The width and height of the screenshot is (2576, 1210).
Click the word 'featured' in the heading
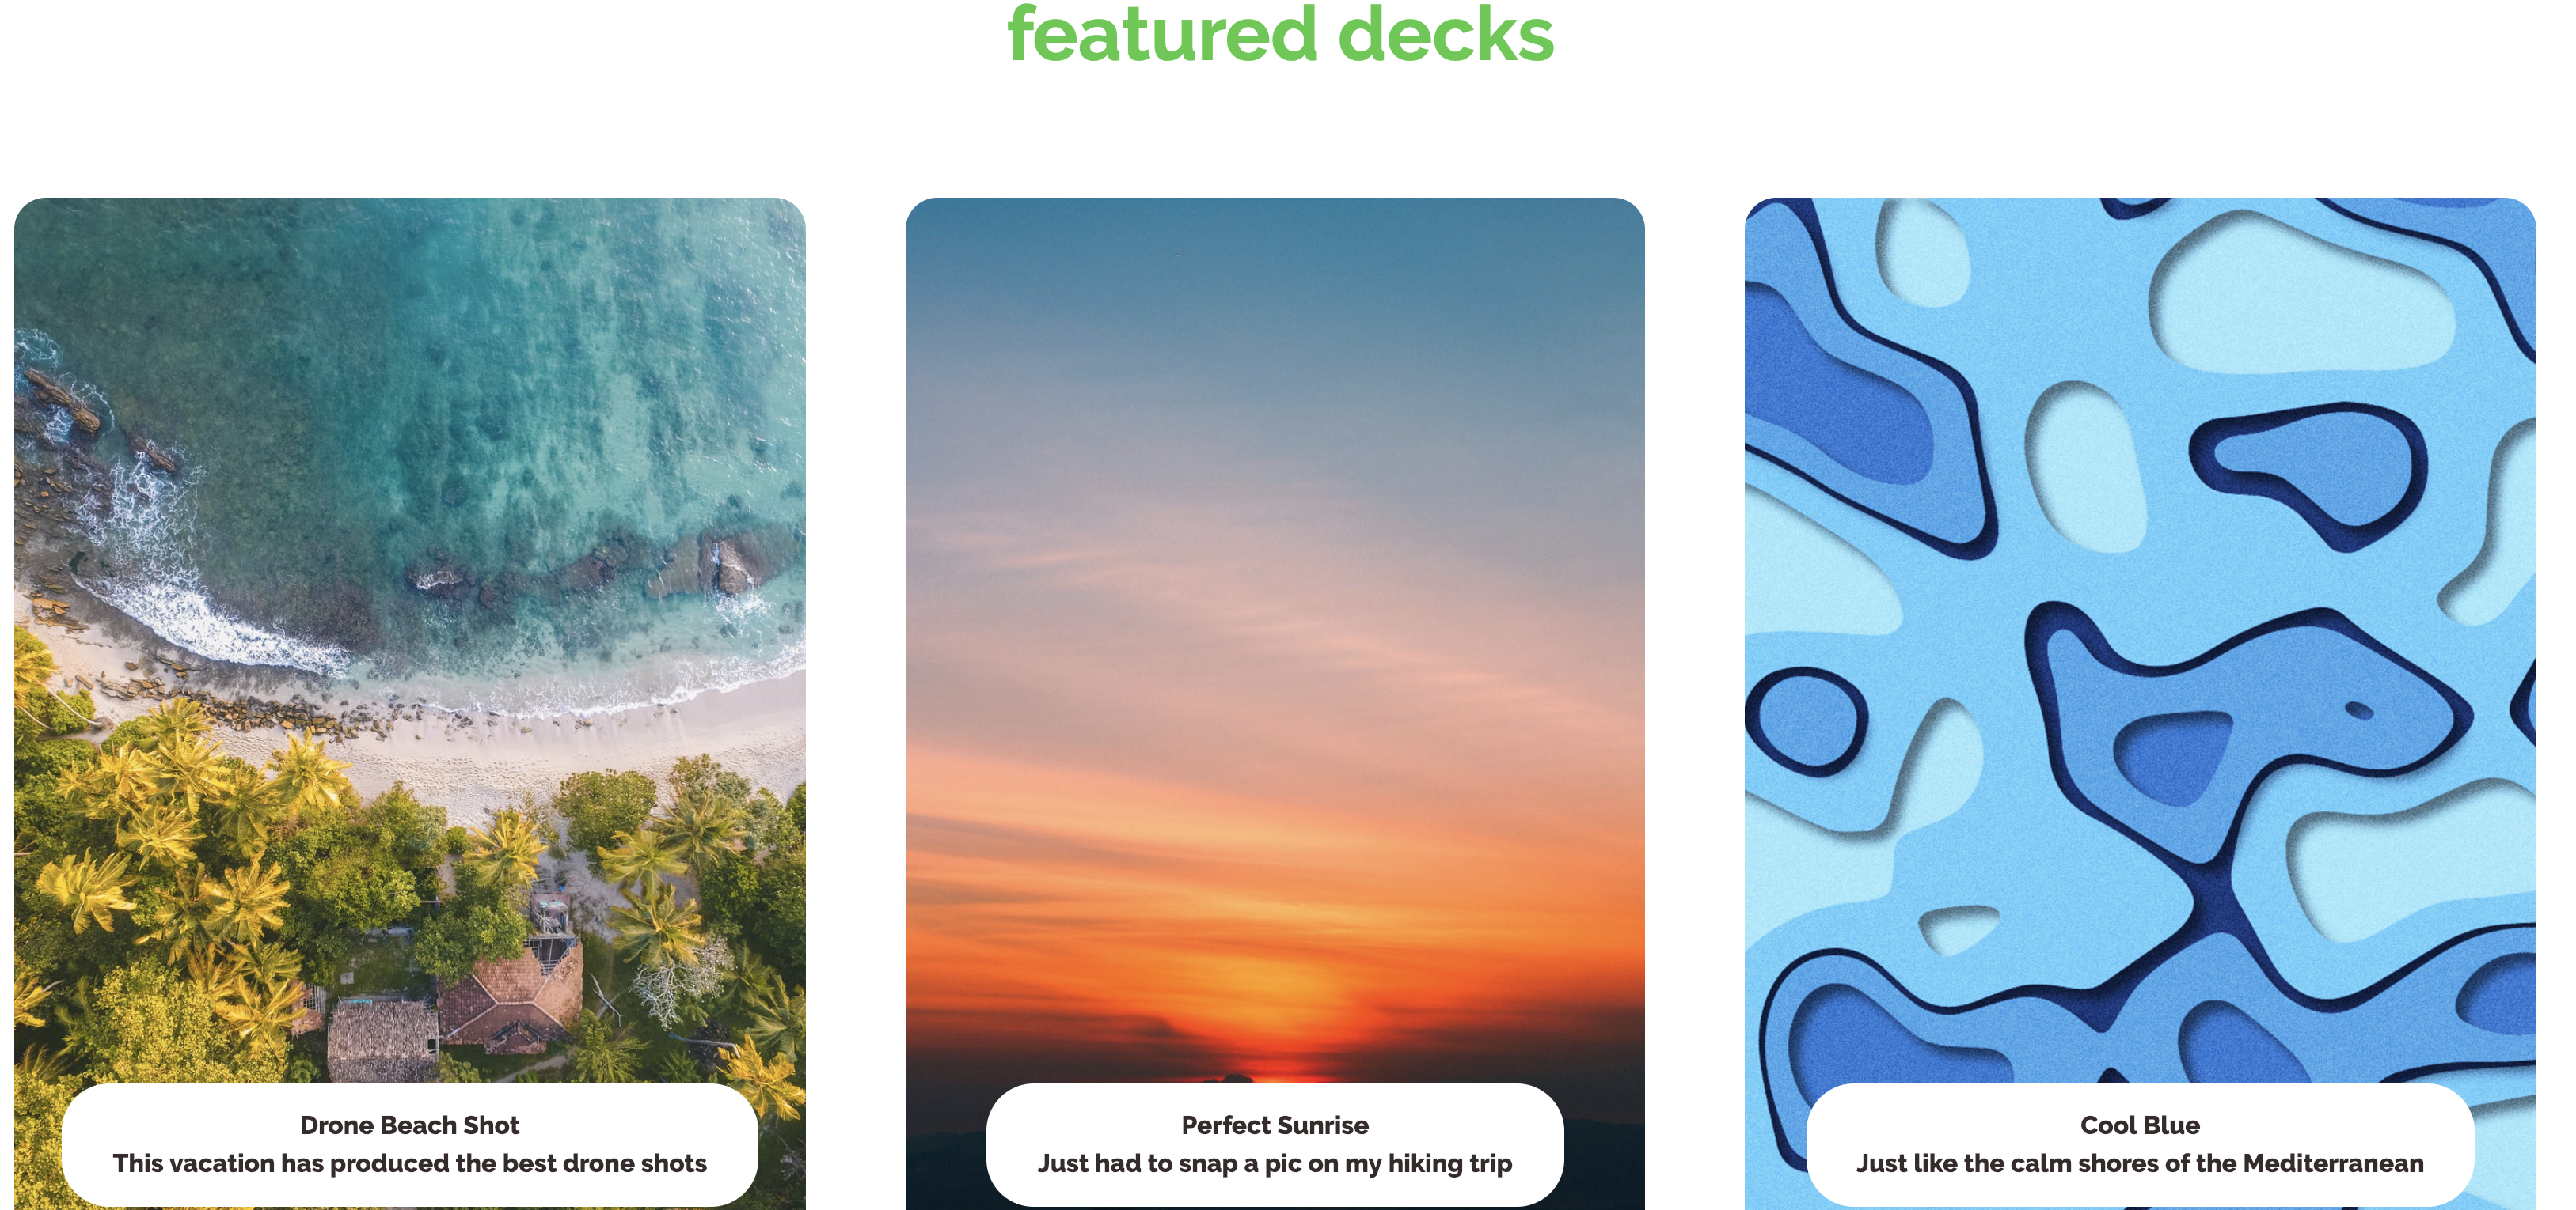pos(1163,35)
